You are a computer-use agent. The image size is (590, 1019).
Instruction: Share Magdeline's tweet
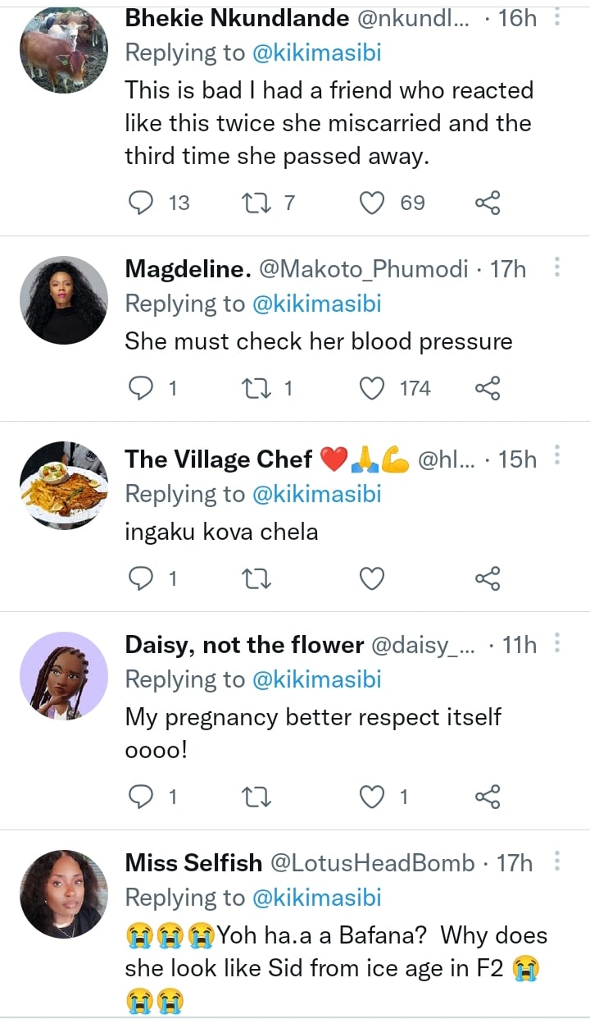click(x=488, y=387)
